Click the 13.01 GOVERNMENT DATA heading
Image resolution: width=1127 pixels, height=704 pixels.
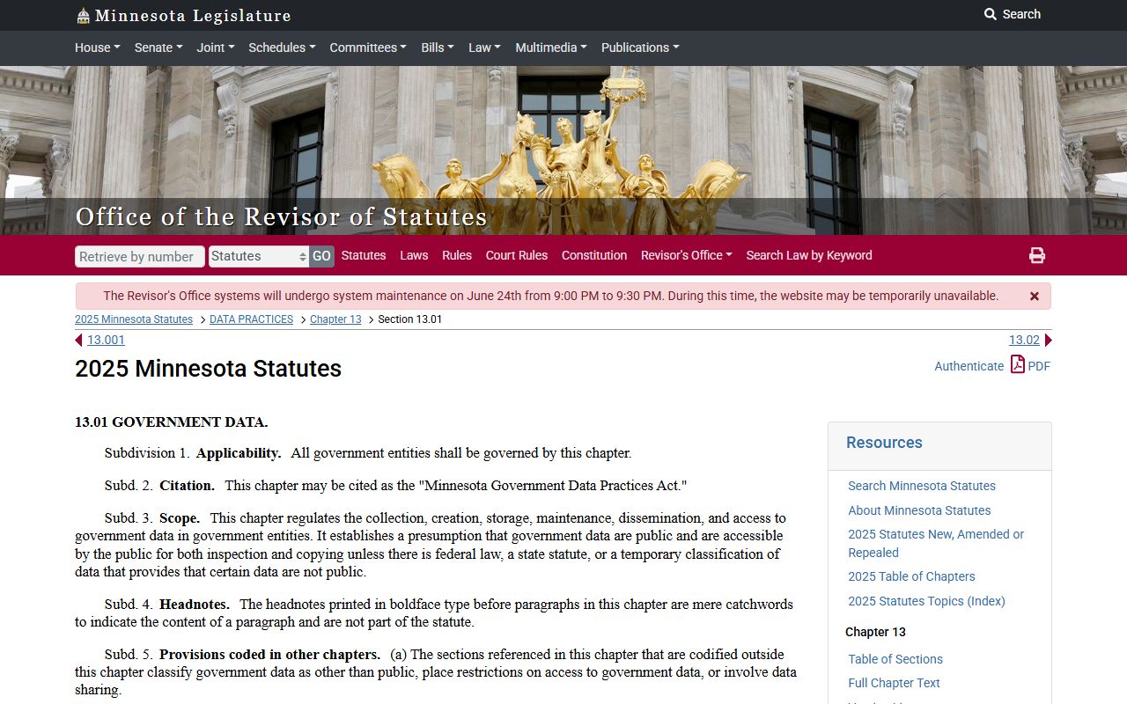click(171, 422)
